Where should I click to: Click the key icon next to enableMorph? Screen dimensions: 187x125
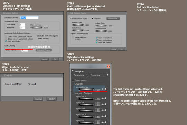tap(103, 89)
